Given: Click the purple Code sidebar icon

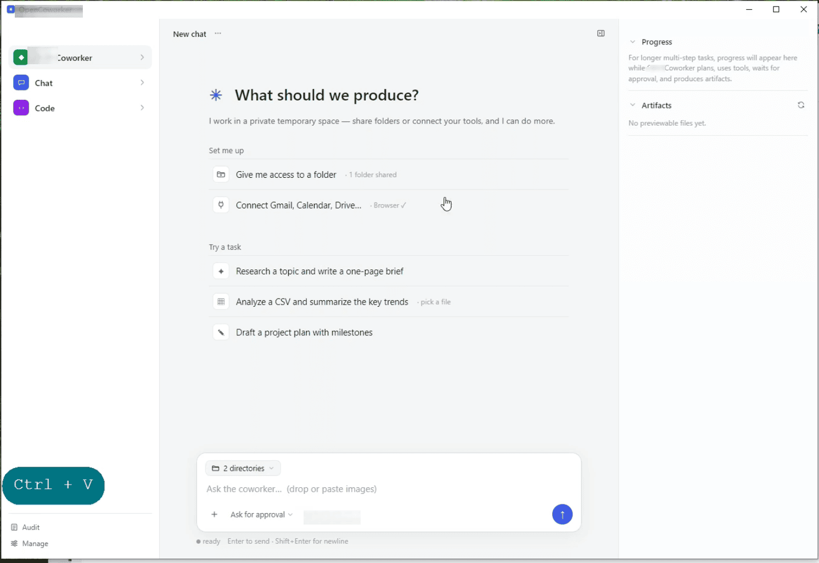Looking at the screenshot, I should point(21,108).
